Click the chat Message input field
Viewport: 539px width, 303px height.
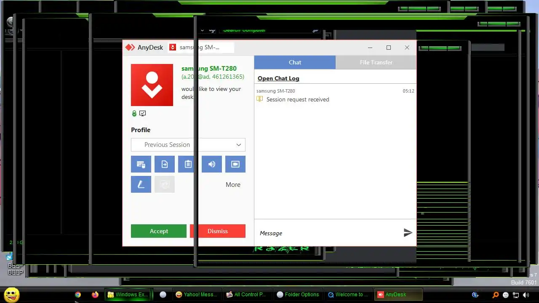[328, 233]
